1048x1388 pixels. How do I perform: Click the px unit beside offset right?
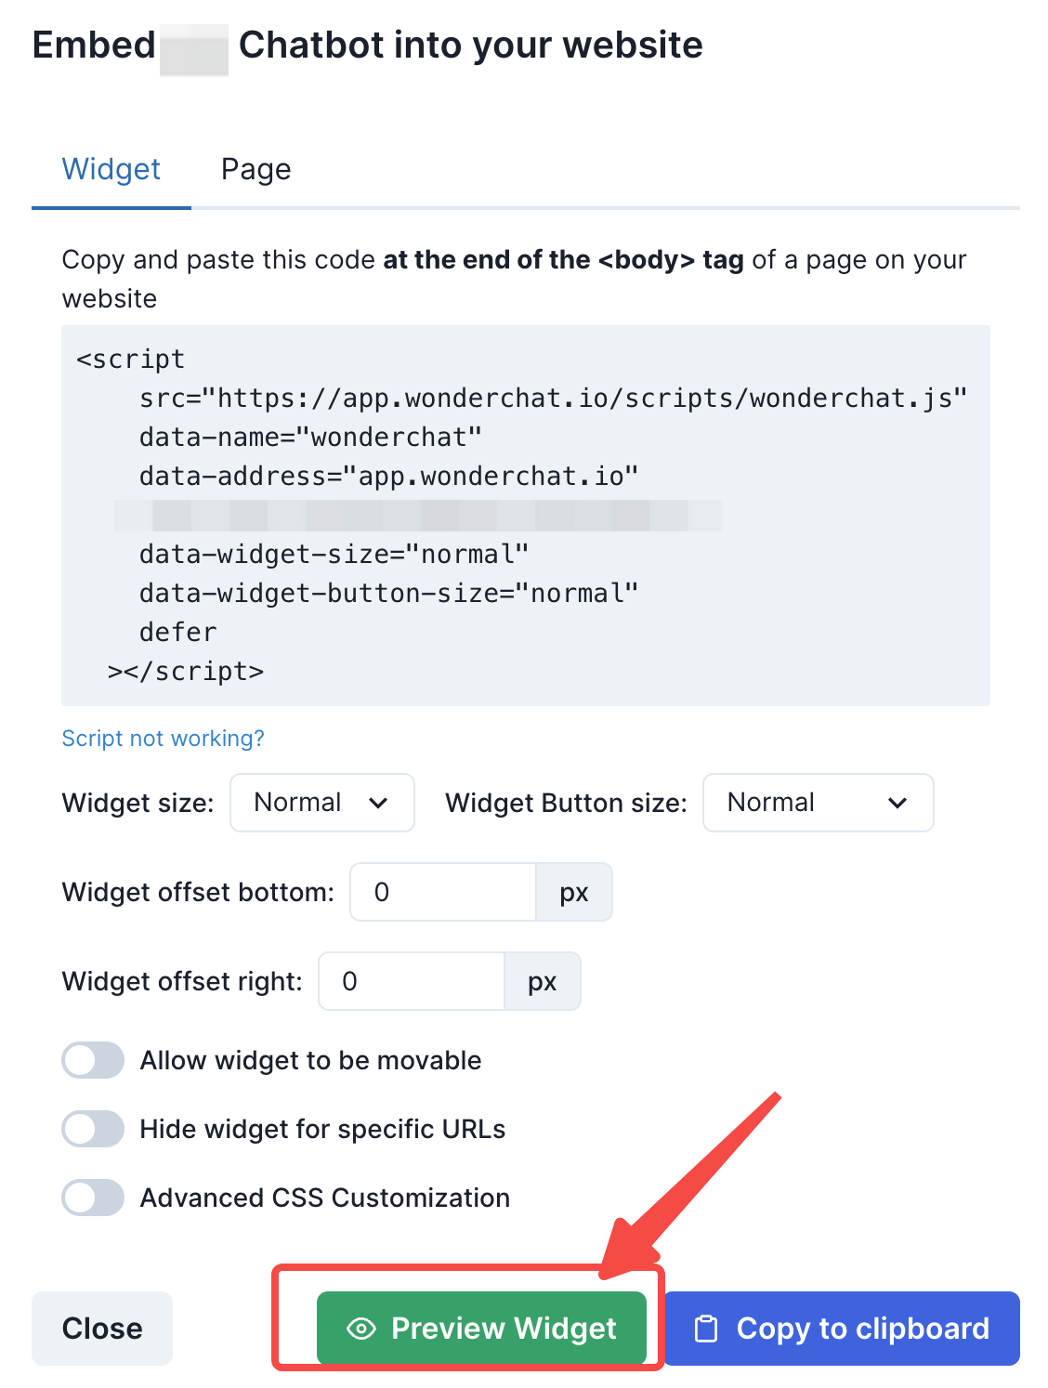[543, 981]
